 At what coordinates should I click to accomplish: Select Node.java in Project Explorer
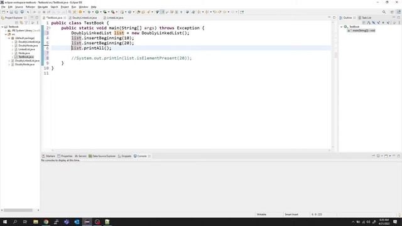tap(24, 53)
